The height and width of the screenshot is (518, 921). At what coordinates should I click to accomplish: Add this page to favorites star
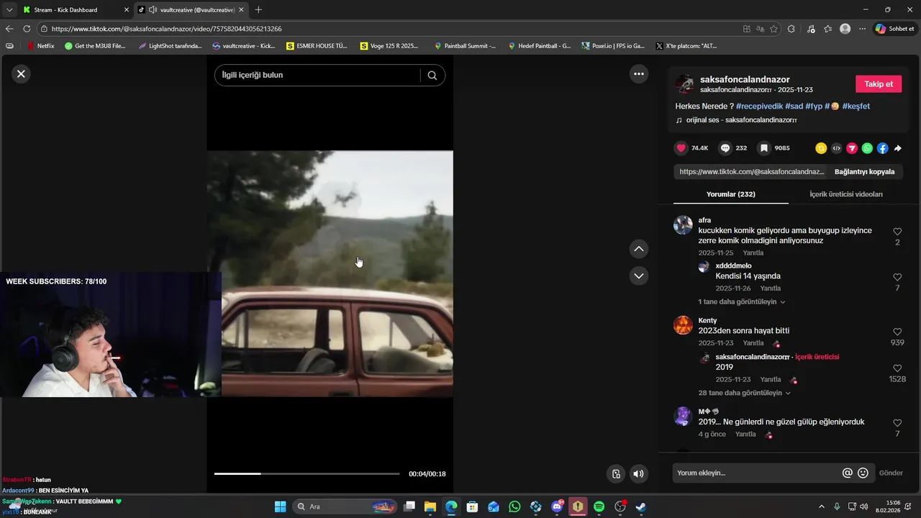[x=773, y=29]
